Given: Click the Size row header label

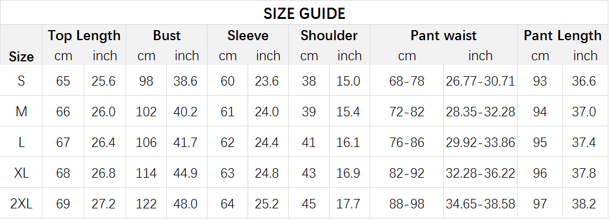Looking at the screenshot, I should tap(21, 57).
